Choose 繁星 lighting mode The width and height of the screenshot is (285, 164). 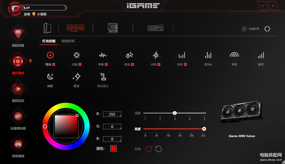77,80
